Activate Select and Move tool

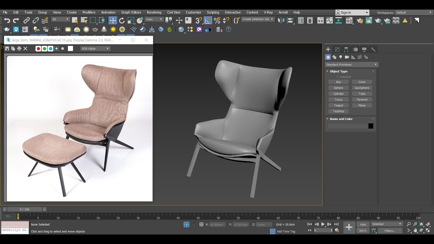pos(113,20)
